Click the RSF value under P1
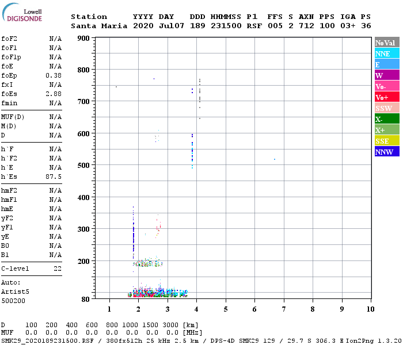This screenshot has width=403, height=345. [x=254, y=26]
